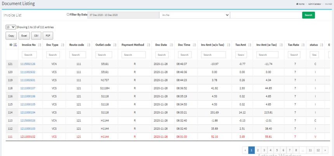
Task: Click the PDF export button
Action: 48,36
